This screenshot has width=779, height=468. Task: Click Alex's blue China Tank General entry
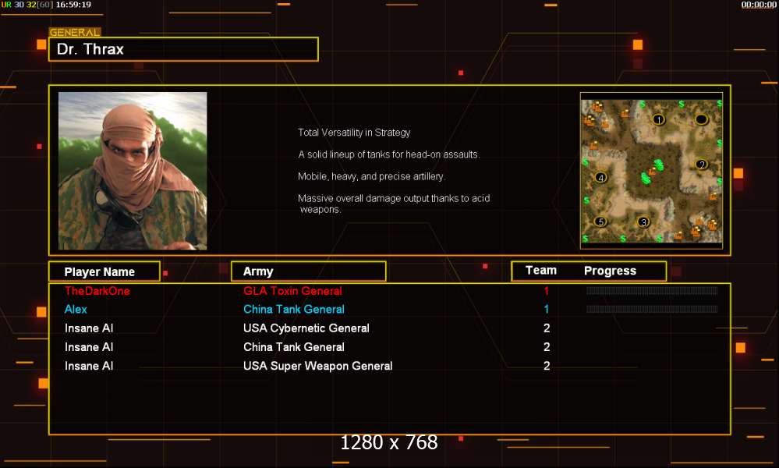click(x=294, y=309)
